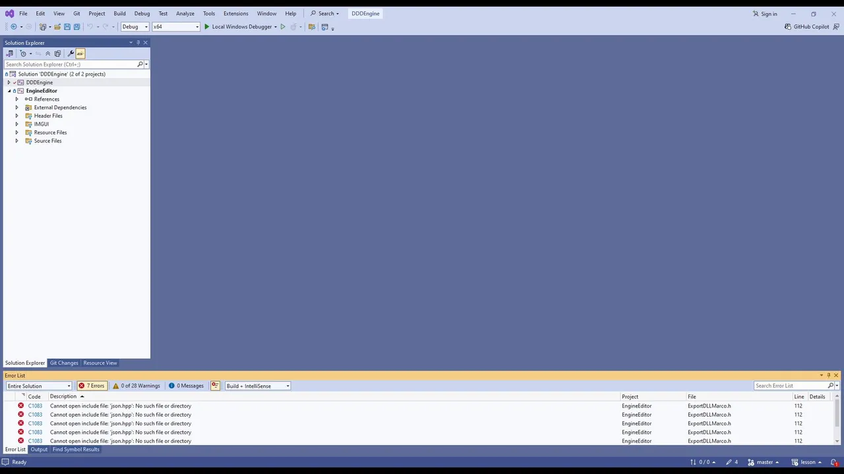
Task: Expand the Header Files folder
Action: 17,116
